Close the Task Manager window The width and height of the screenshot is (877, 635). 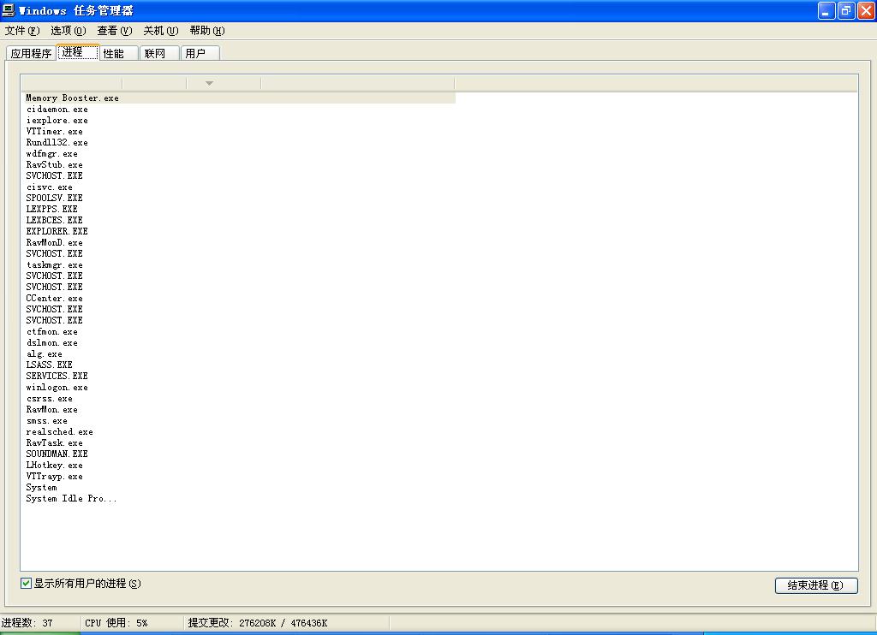point(866,10)
